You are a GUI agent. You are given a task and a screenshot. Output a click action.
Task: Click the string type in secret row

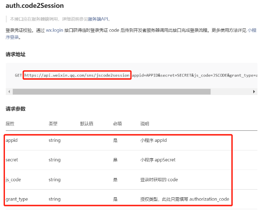point(54,160)
